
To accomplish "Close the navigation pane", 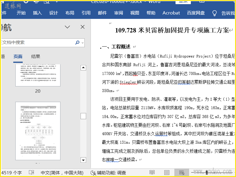I will click(83, 27).
